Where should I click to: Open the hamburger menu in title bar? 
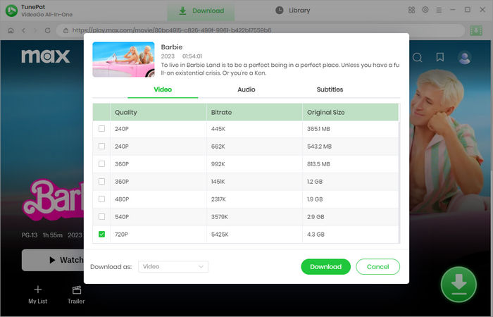(x=439, y=10)
